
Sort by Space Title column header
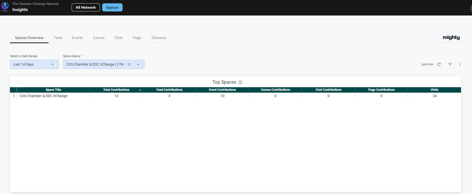click(x=53, y=90)
